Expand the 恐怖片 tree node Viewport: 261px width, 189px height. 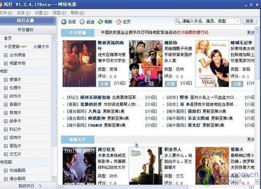click(x=6, y=137)
